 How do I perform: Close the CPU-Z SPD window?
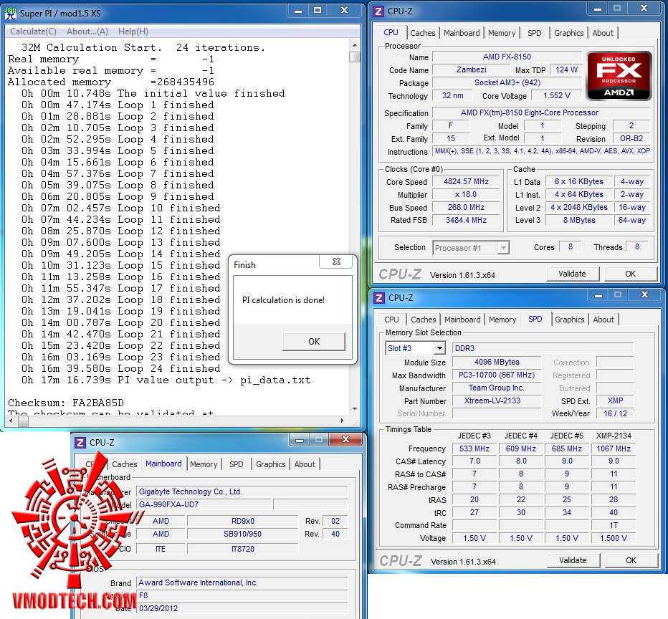coord(644,295)
